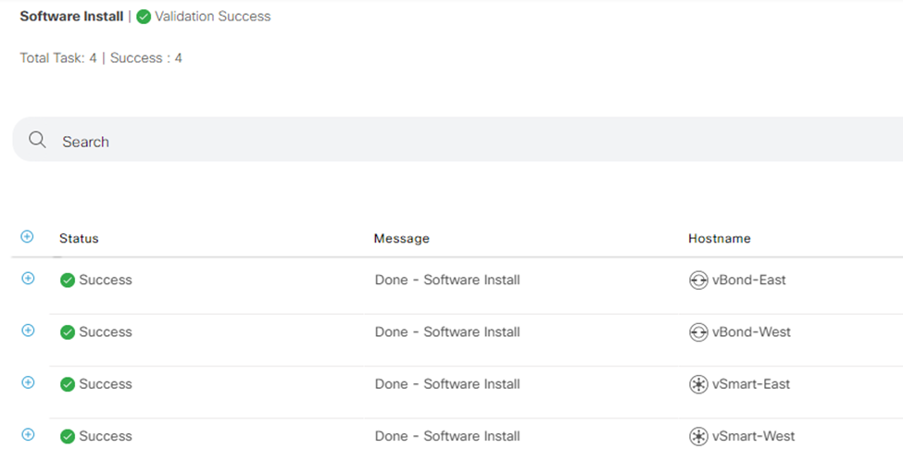Expand all rows using the header plus icon
This screenshot has height=474, width=903.
click(27, 237)
